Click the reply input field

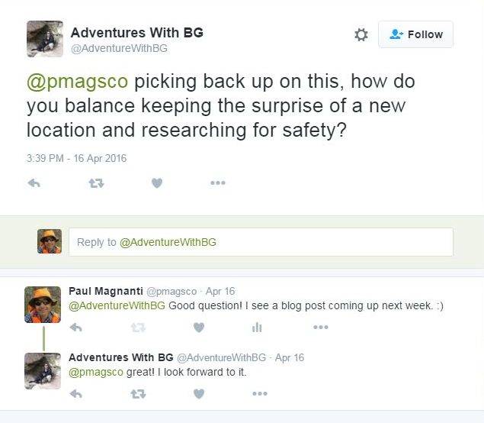click(261, 242)
